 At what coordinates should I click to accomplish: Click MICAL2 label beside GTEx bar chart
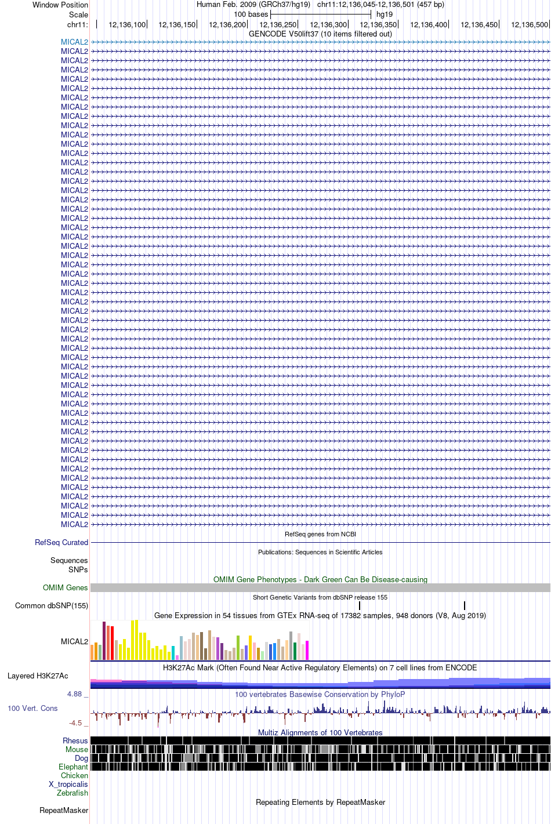74,641
